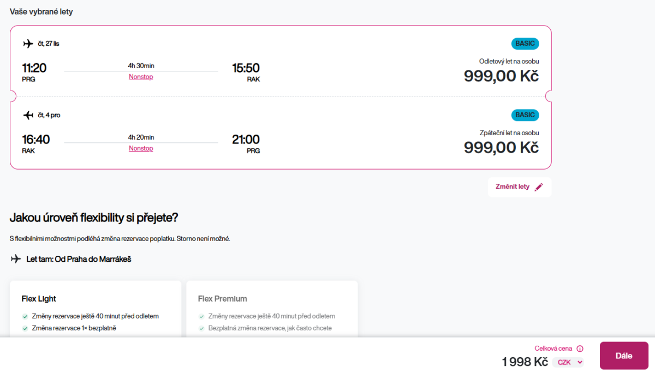Click the 1 998 Kč total price
Viewport: 655px width, 373px height.
coord(525,362)
